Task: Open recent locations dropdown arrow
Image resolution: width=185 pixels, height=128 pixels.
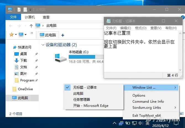Action: point(25,26)
